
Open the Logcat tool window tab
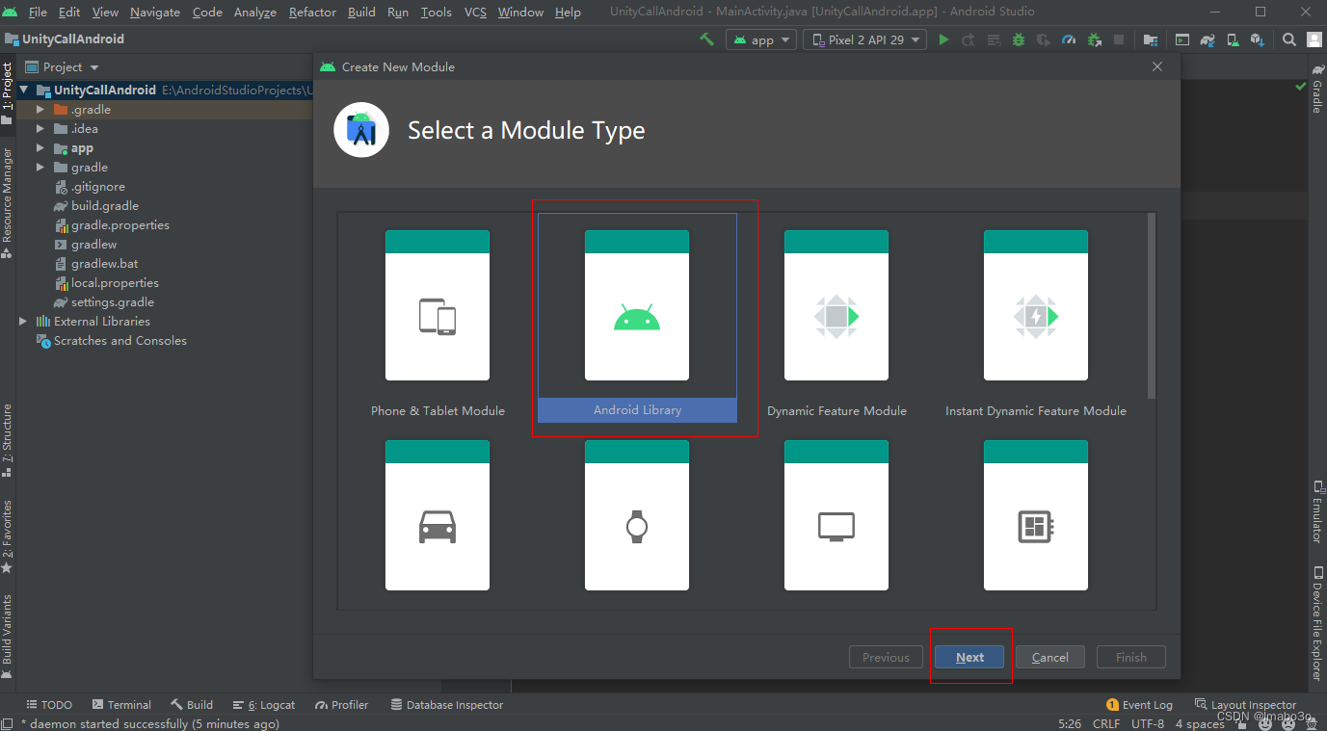click(x=263, y=705)
